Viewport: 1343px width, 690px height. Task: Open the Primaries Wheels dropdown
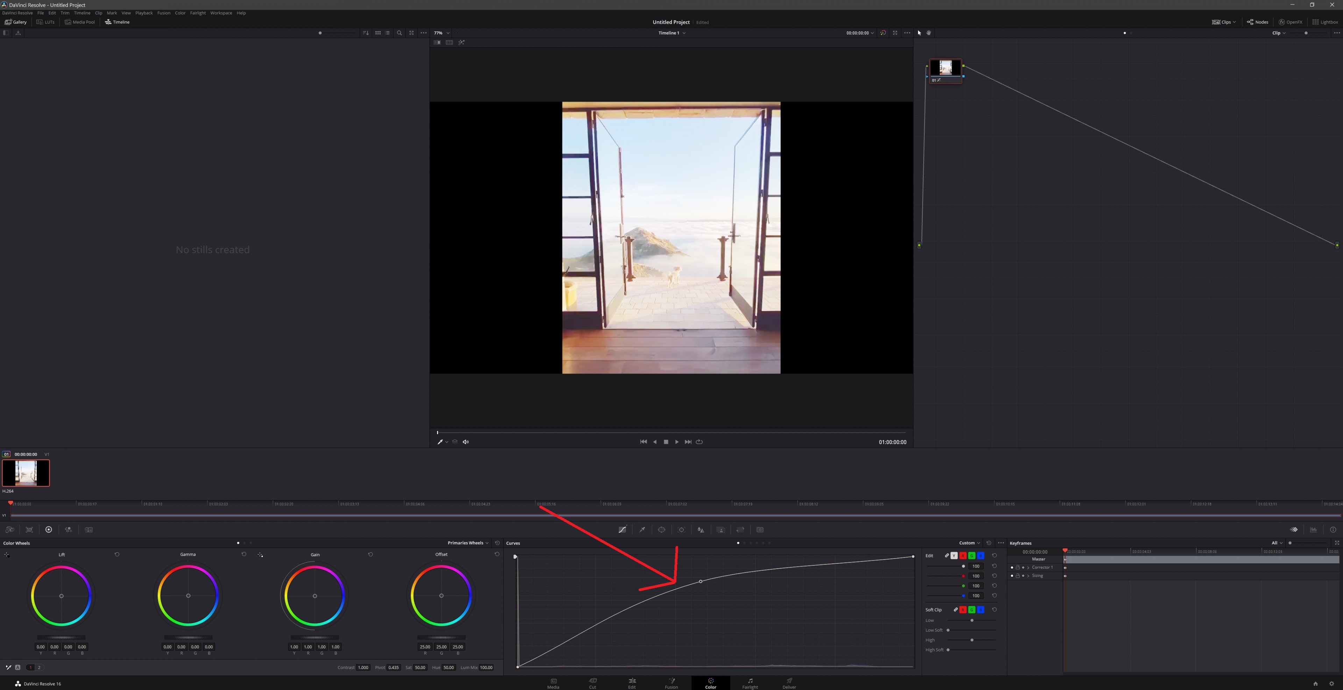pos(468,543)
